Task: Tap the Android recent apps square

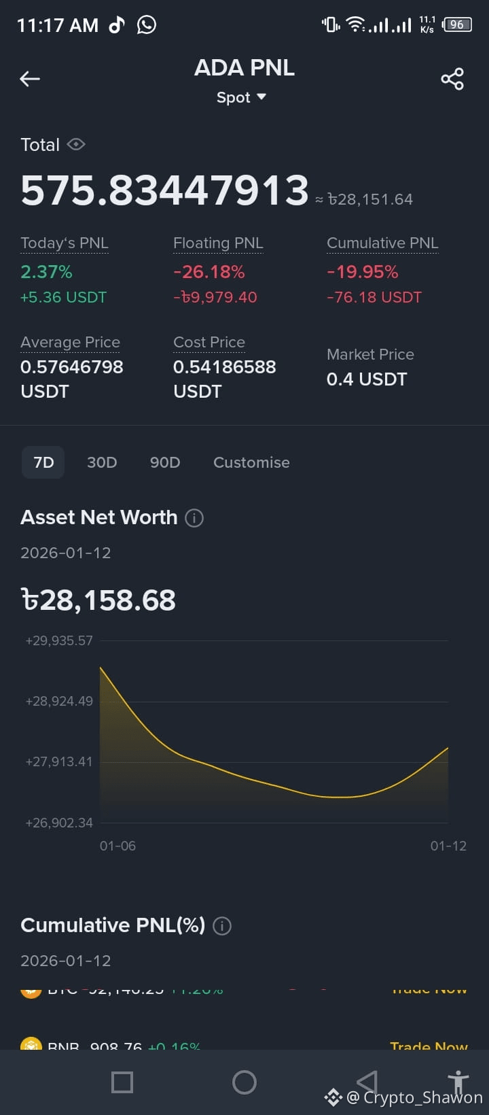Action: coord(122,1082)
